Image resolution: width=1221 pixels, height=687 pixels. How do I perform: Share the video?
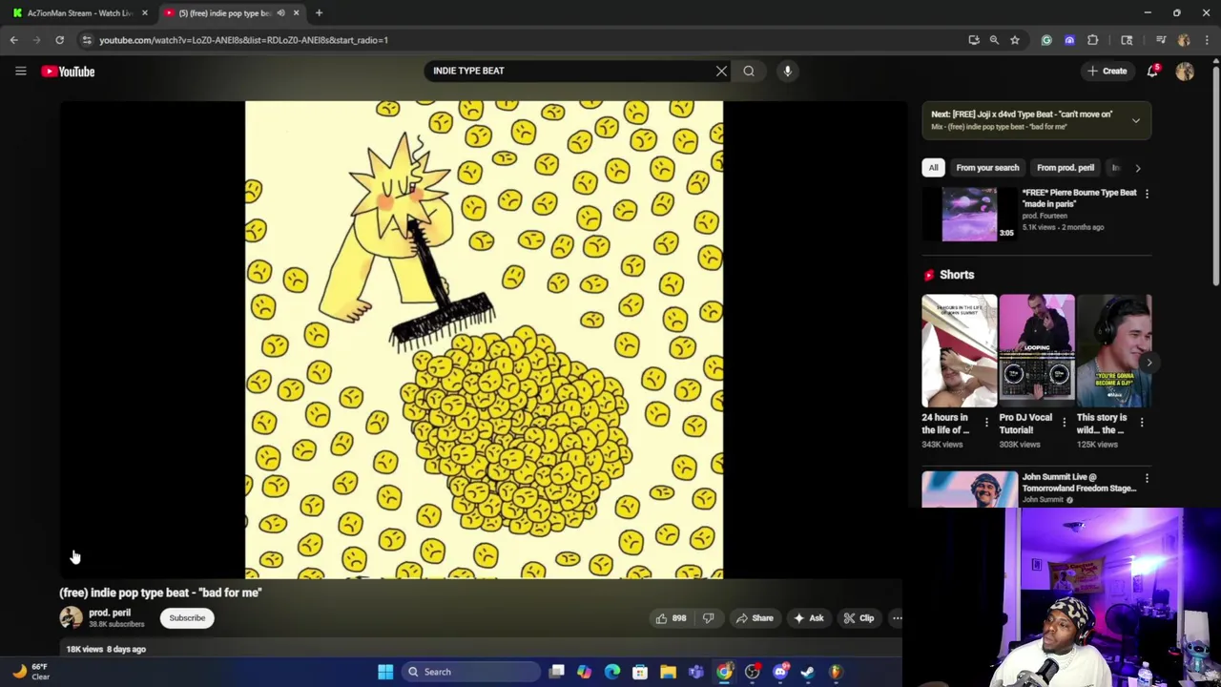754,618
